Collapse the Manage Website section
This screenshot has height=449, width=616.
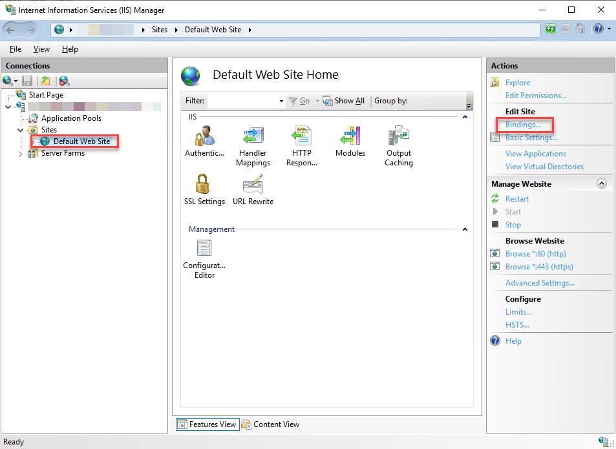602,183
